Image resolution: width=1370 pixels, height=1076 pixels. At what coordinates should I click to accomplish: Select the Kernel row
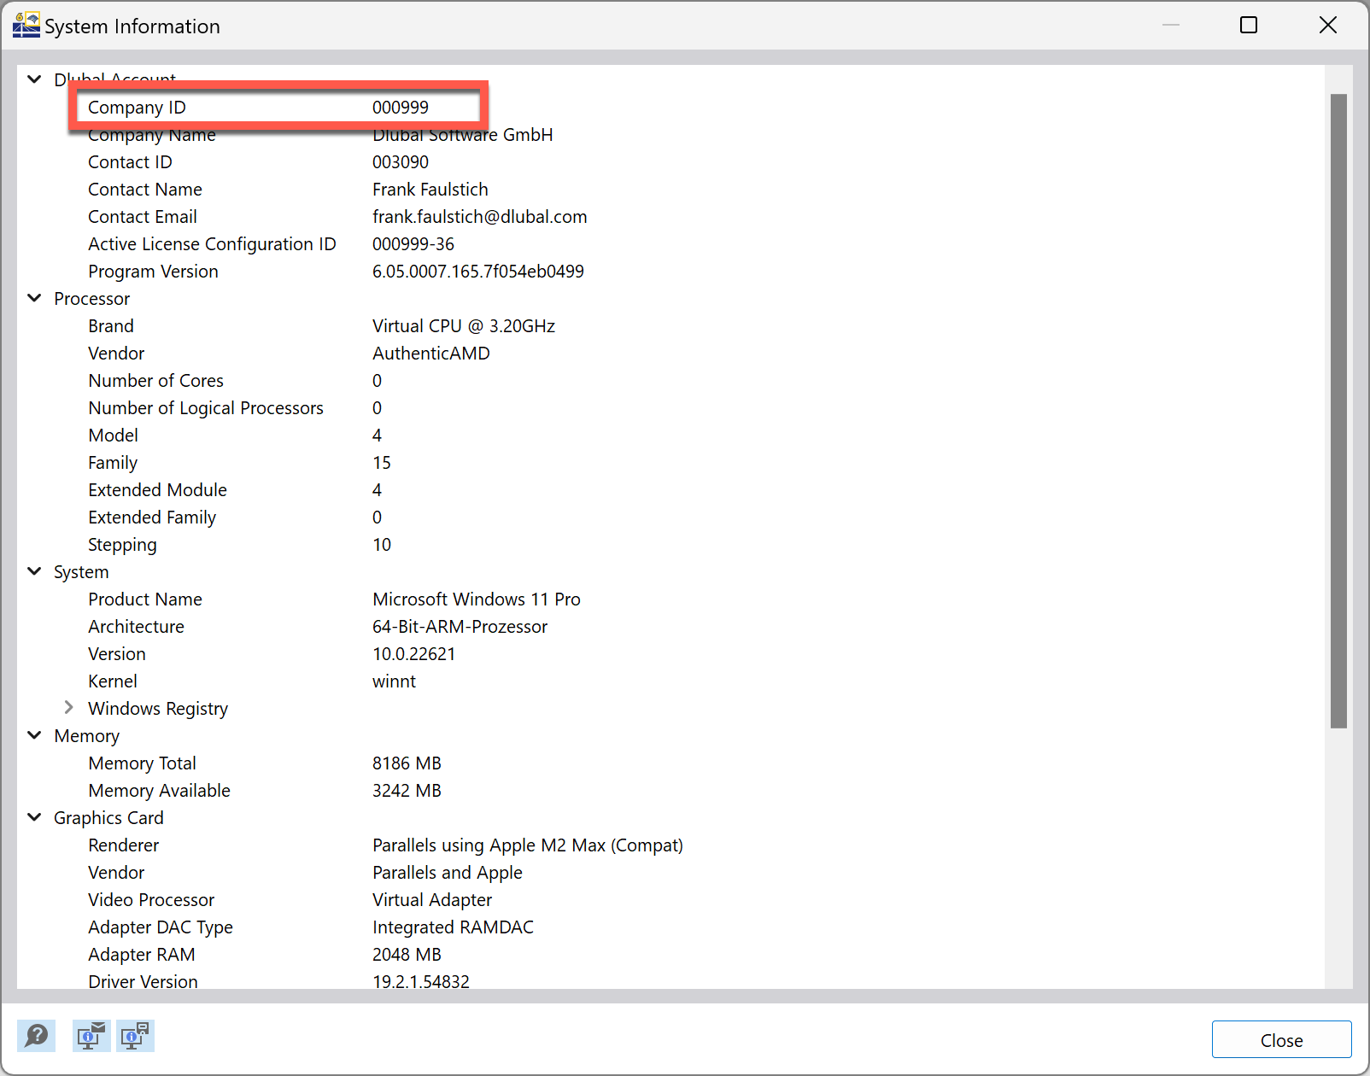pyautogui.click(x=670, y=681)
